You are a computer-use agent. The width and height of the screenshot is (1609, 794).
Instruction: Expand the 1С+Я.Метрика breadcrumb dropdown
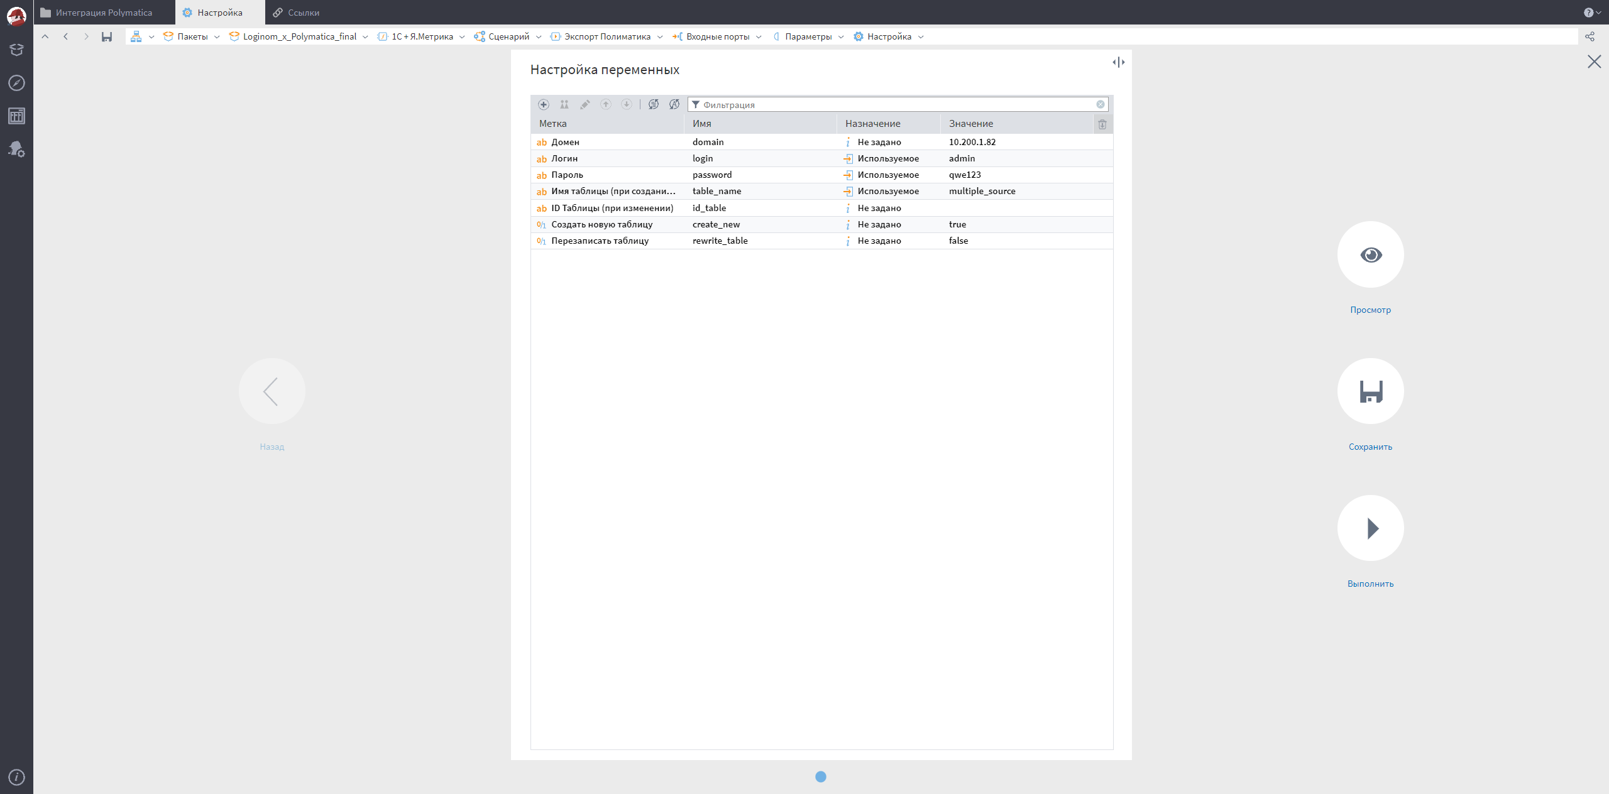[x=462, y=37]
